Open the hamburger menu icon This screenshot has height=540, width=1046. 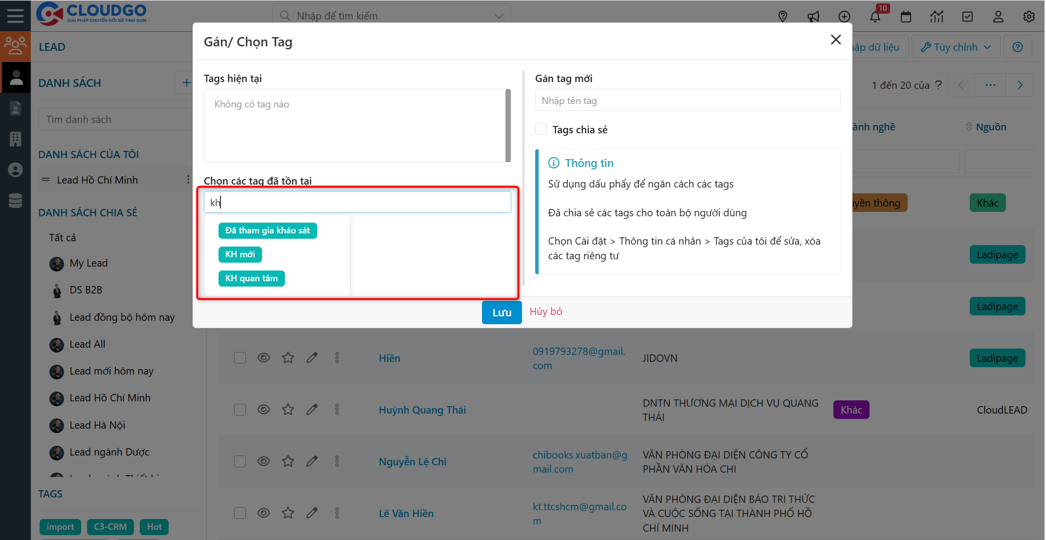15,16
